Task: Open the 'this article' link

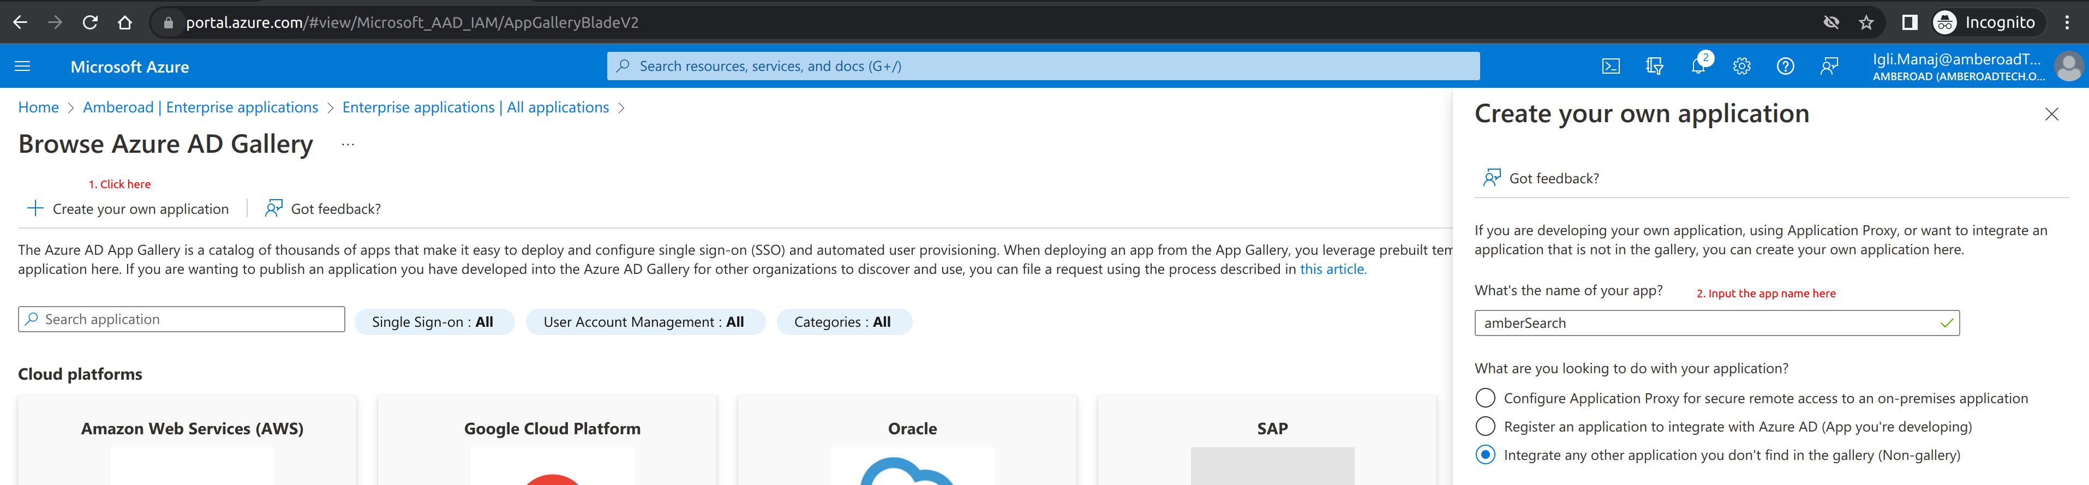Action: (x=1333, y=270)
